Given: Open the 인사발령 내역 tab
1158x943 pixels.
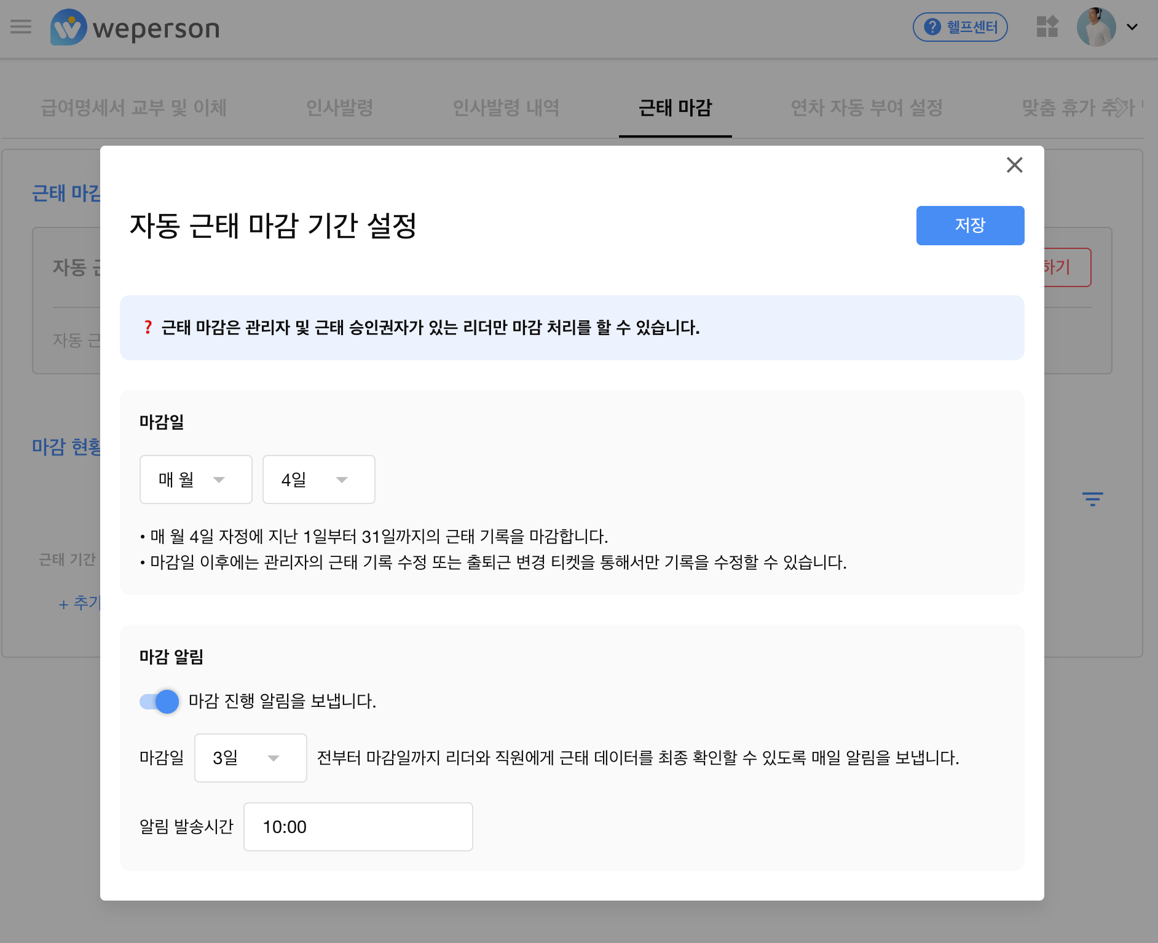Looking at the screenshot, I should click(506, 108).
